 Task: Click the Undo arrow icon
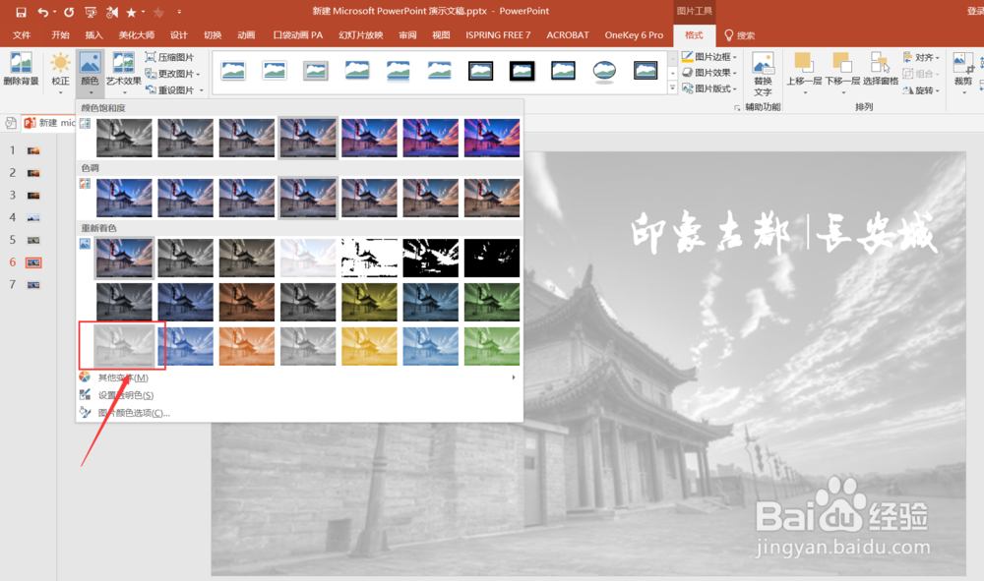44,11
